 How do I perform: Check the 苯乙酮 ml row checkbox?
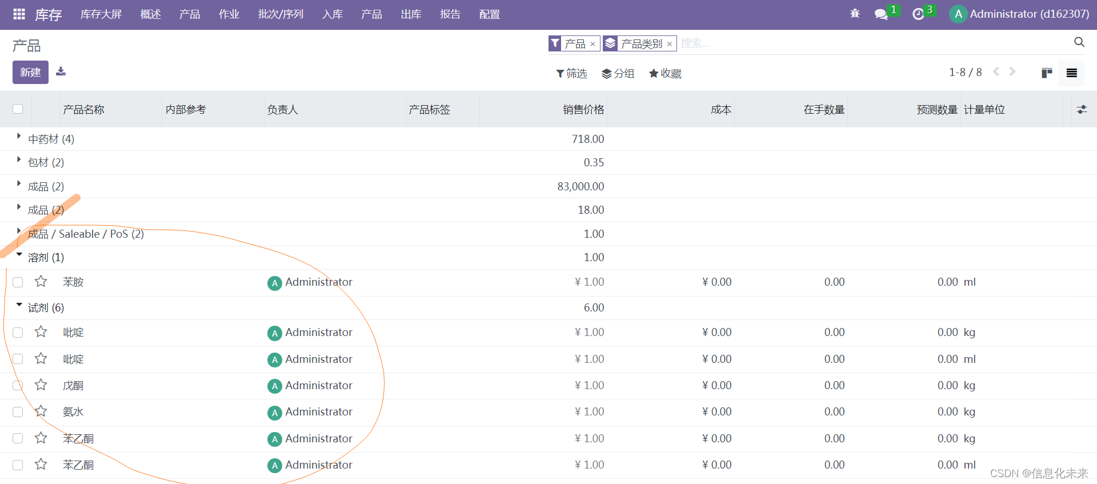pos(18,465)
